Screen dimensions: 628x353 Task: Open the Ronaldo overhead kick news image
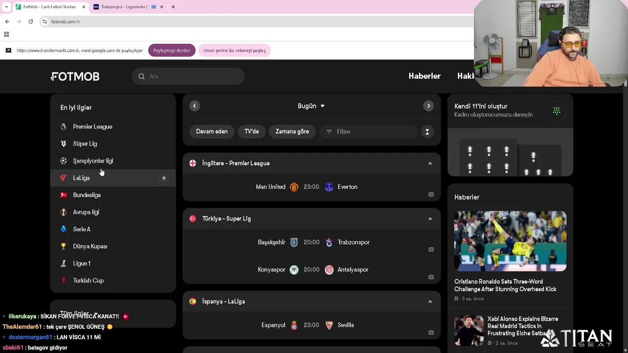pyautogui.click(x=510, y=241)
